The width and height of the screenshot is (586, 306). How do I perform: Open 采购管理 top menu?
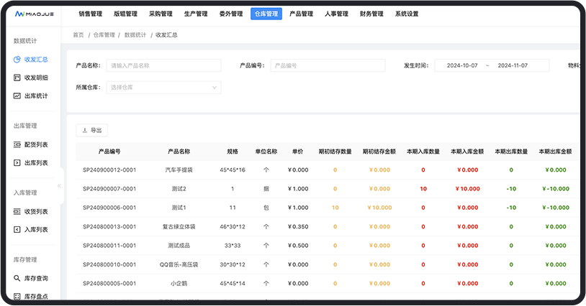(x=161, y=14)
